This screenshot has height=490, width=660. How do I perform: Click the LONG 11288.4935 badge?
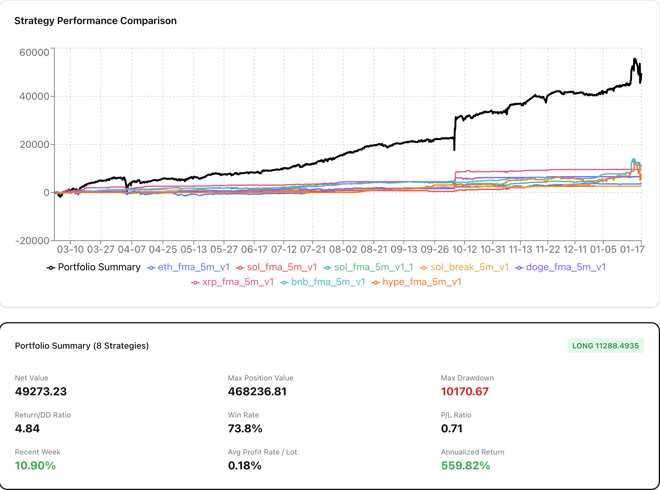[605, 346]
